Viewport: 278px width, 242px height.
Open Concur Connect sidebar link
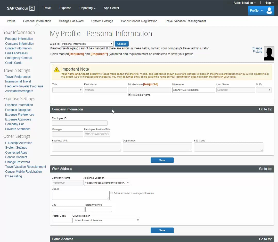pyautogui.click(x=16, y=157)
